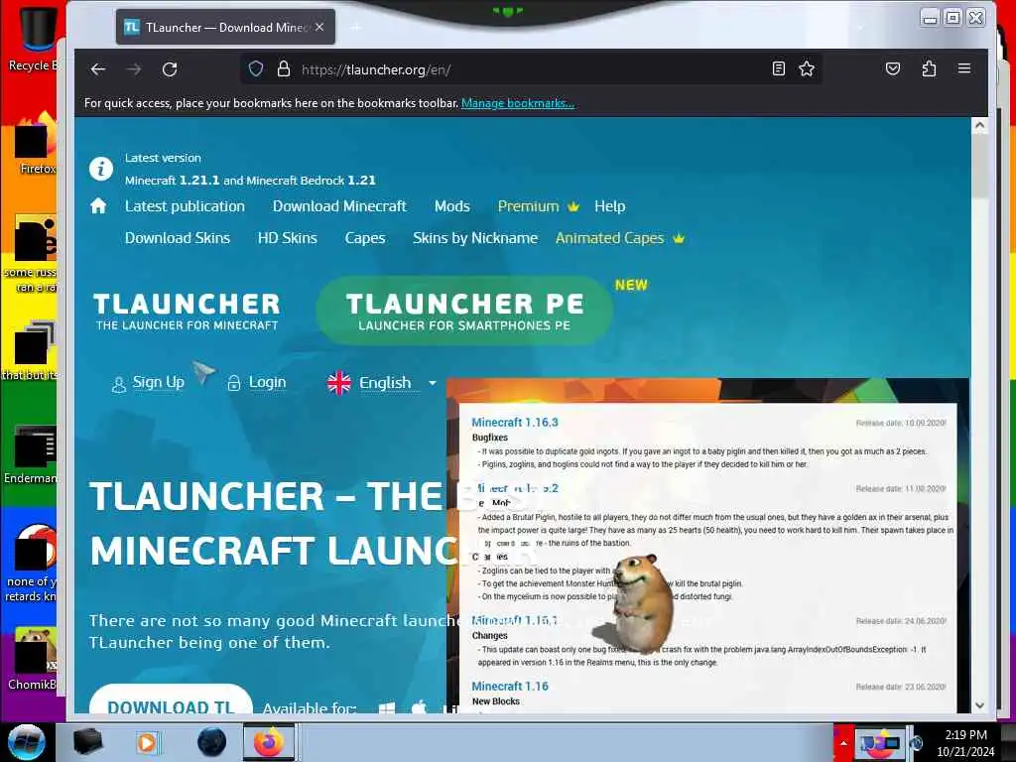The width and height of the screenshot is (1016, 762).
Task: Click the home icon in site menu
Action: click(98, 206)
